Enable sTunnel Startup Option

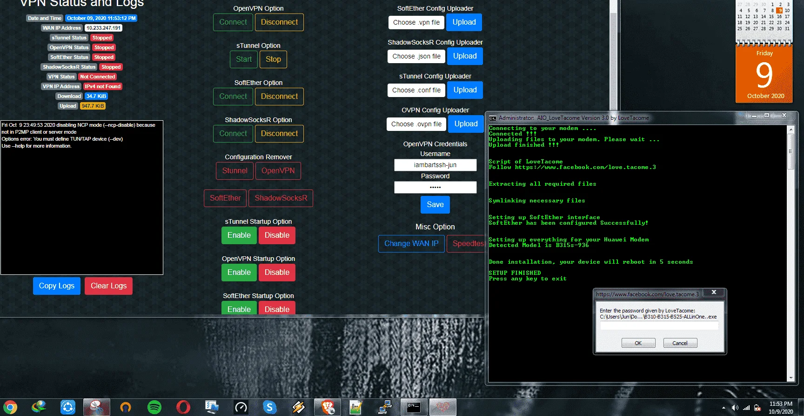coord(239,235)
